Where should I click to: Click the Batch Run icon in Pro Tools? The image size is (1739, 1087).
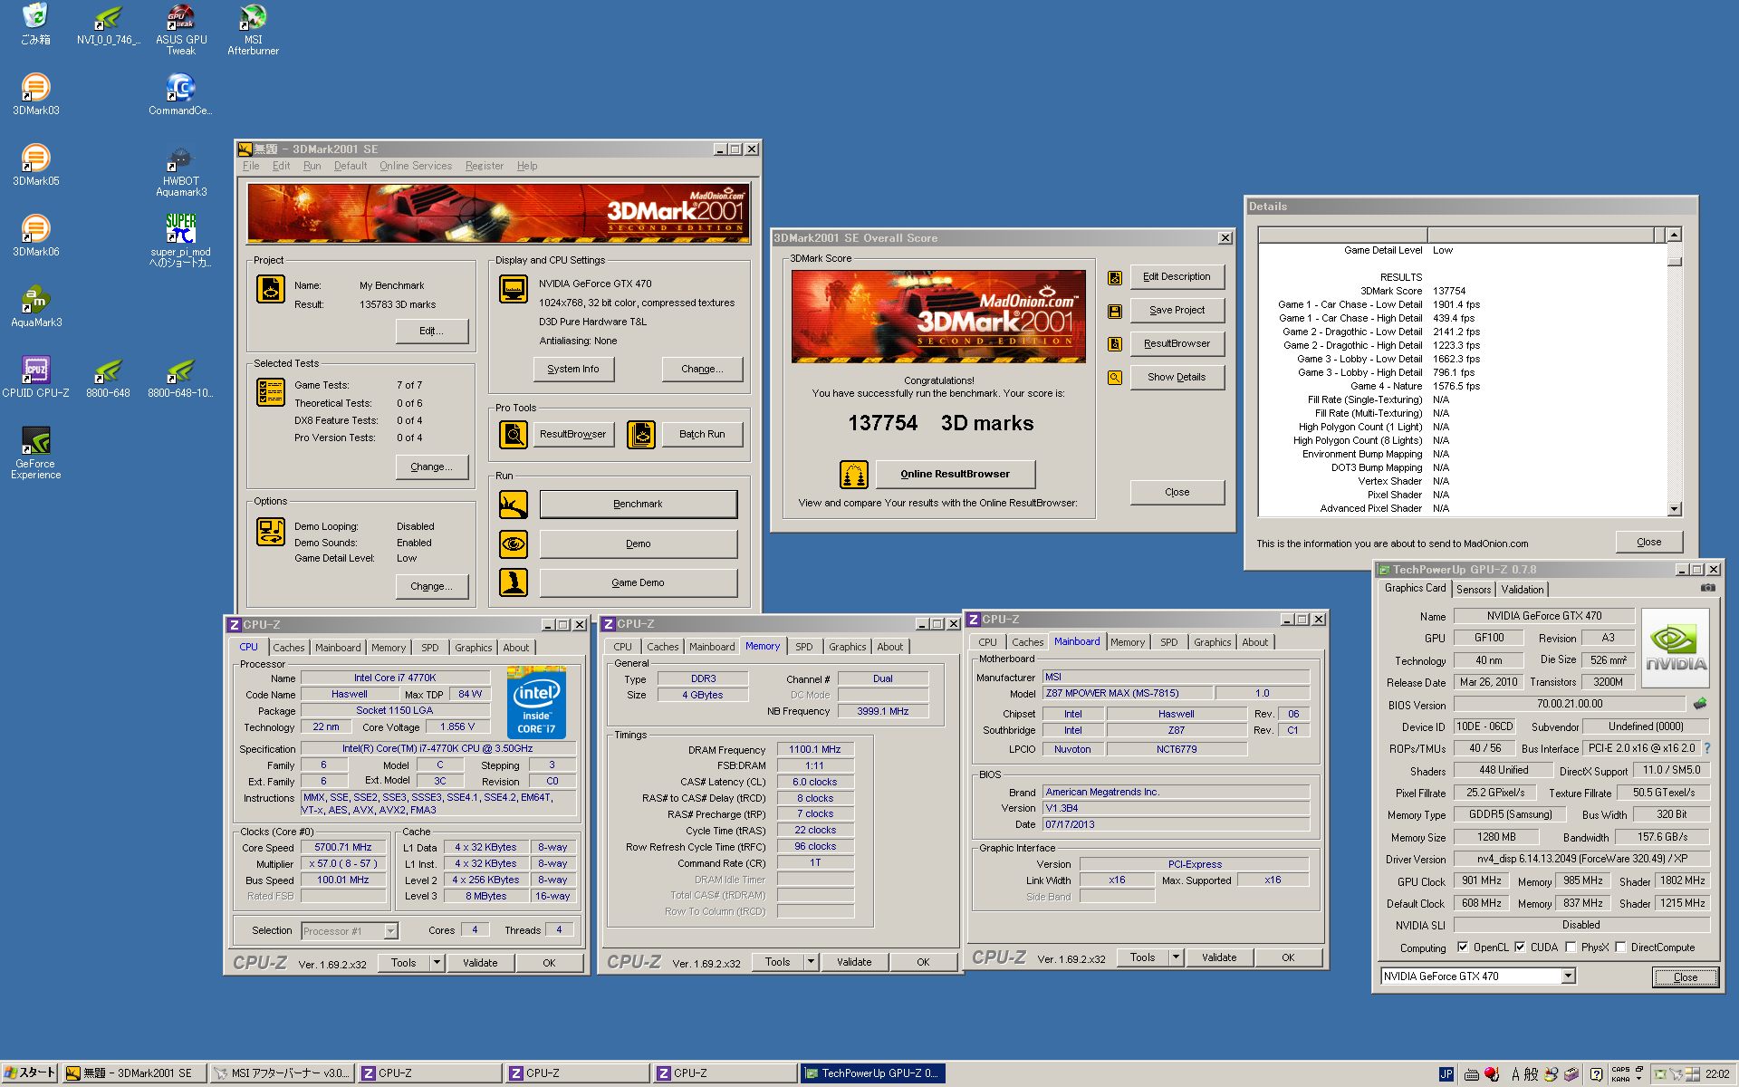(x=641, y=434)
